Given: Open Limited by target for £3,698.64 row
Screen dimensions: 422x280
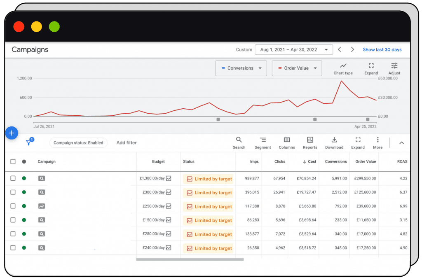Looking at the screenshot, I should (208, 220).
